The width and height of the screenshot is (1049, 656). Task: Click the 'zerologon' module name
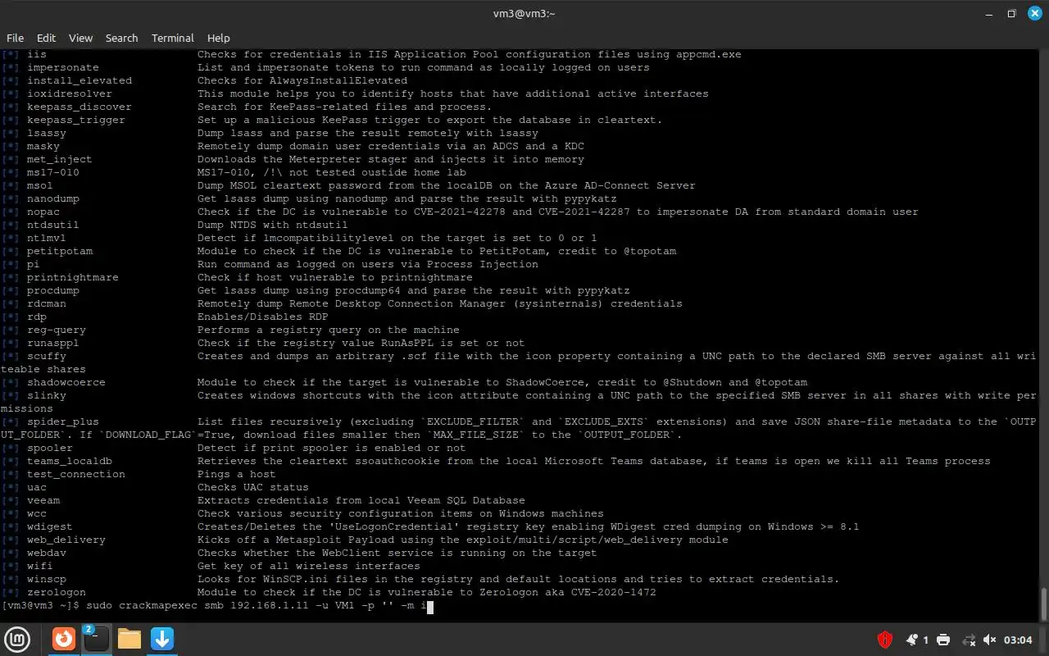[x=56, y=592]
